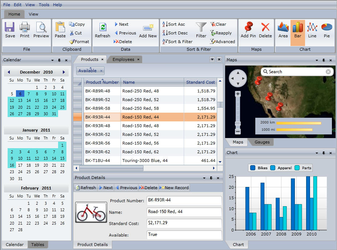Click the map zoom in plus button

coord(238,94)
